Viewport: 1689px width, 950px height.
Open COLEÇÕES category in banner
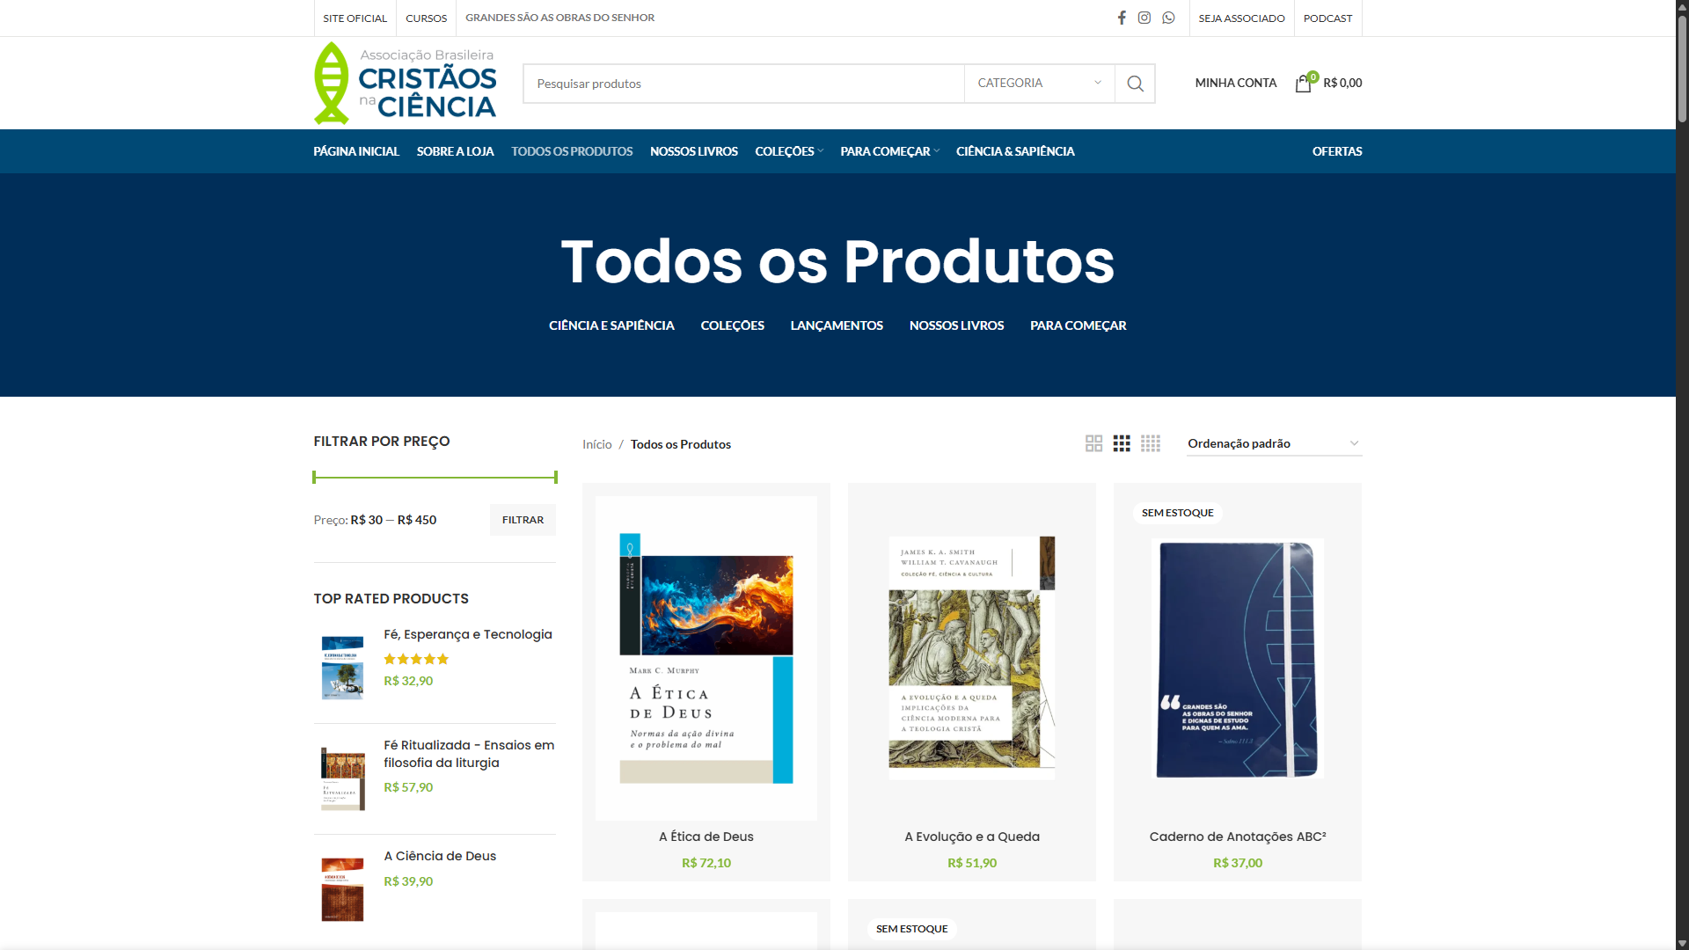click(x=732, y=325)
